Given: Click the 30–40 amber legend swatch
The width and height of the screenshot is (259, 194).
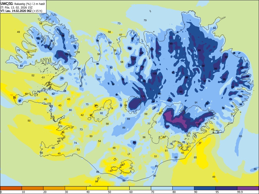Looking at the screenshot, I should click(x=76, y=188).
